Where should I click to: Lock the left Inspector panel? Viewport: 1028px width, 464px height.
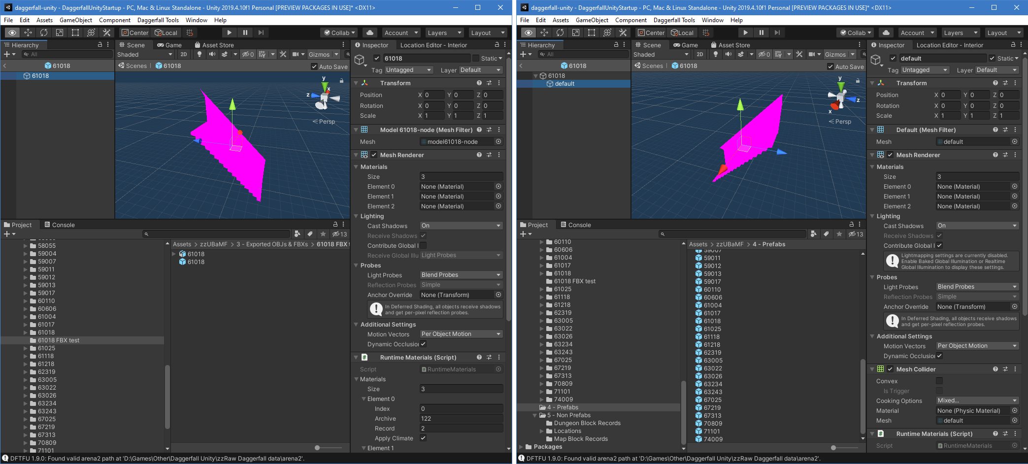pos(497,45)
